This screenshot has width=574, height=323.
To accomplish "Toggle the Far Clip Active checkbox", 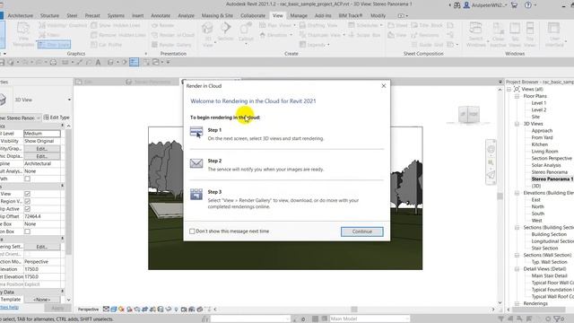I will (27, 209).
